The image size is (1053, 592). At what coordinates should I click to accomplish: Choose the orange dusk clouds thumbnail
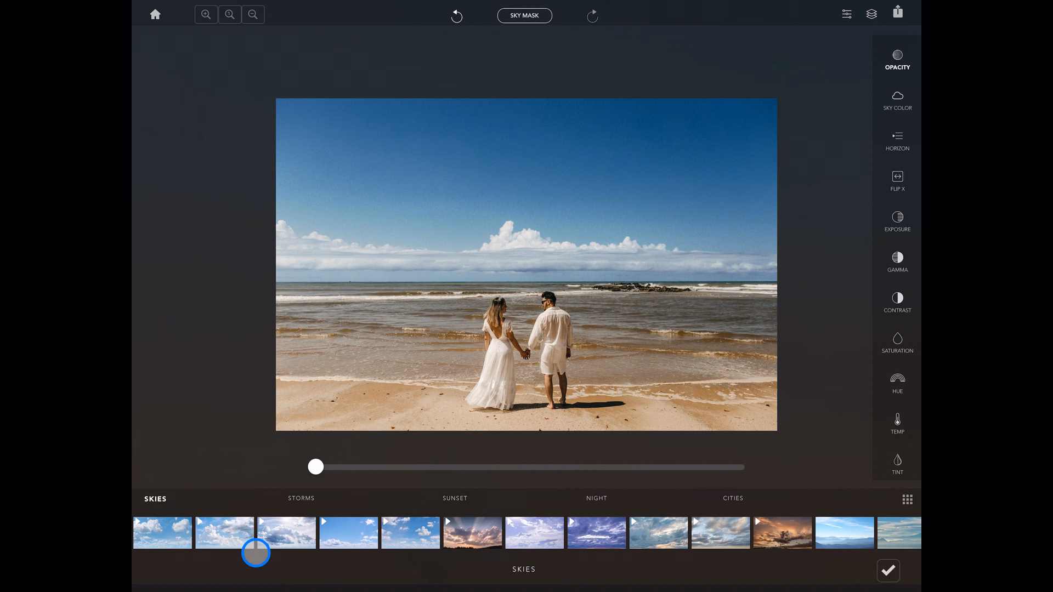(783, 533)
